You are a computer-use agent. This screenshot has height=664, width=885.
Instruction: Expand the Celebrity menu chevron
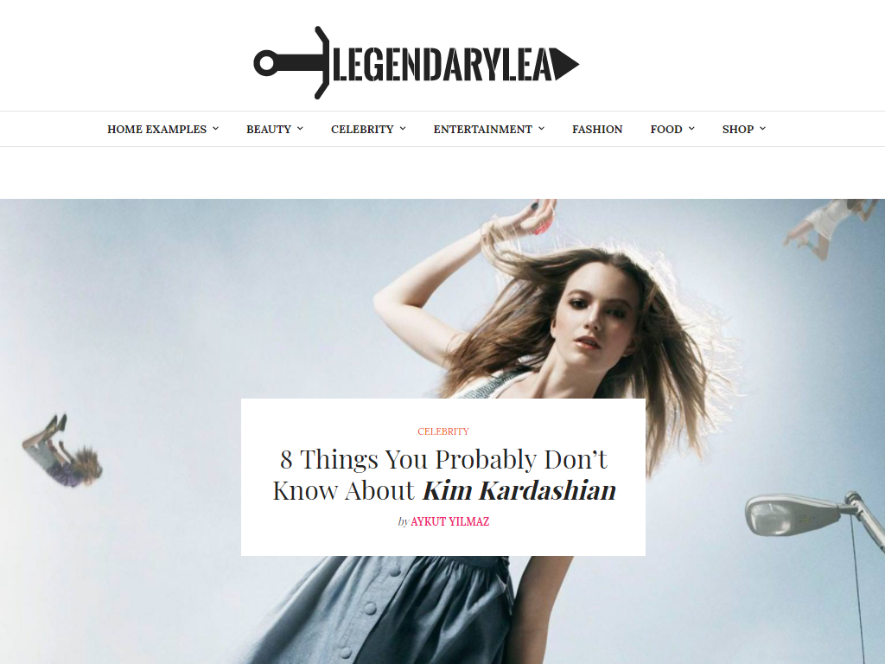pyautogui.click(x=403, y=129)
